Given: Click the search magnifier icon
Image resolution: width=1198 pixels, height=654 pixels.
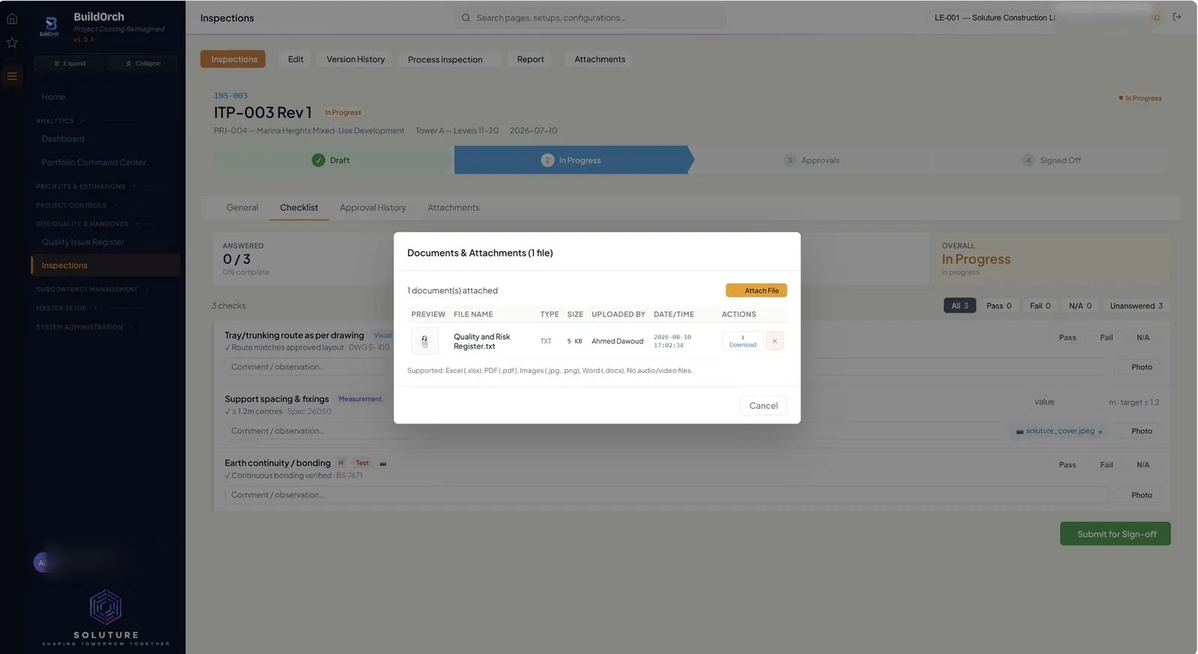Looking at the screenshot, I should [x=466, y=17].
